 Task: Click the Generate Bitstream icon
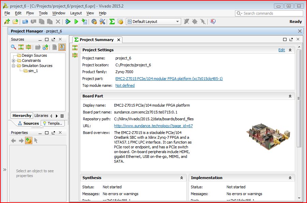84,22
